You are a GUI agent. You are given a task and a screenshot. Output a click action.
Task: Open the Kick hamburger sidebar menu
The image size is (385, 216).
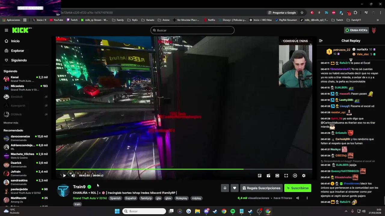click(6, 30)
